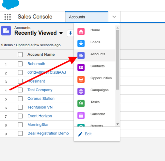
Task: Select the Deal Registration Demo row checkbox
Action: 20,133
